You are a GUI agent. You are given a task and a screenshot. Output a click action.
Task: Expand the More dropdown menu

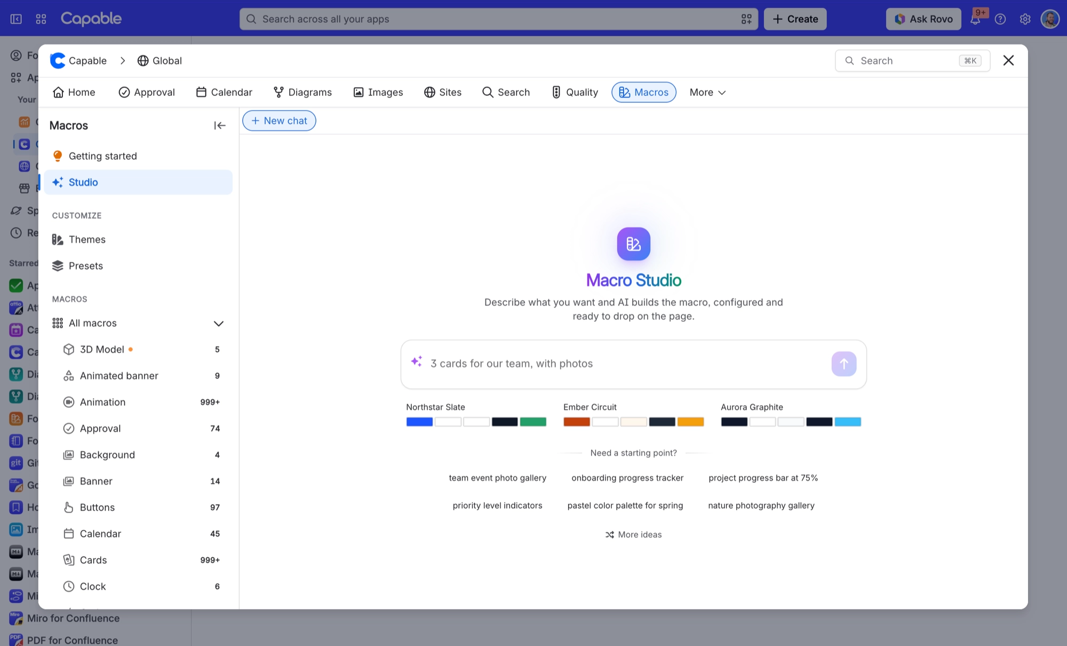(707, 92)
